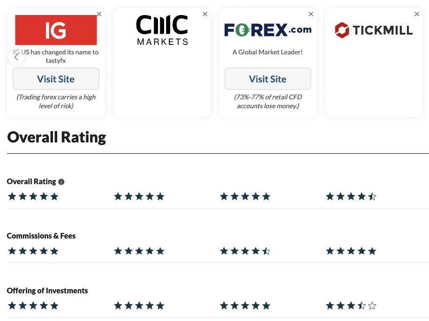Click FOREX.com's half star under Commissions & Fees
This screenshot has width=429, height=321.
coord(266,251)
